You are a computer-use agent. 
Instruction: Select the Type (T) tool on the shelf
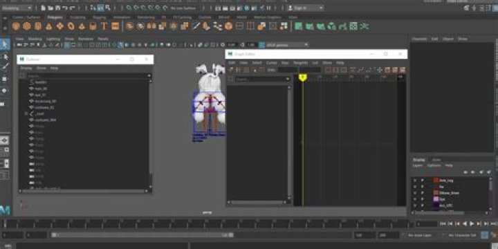104,26
